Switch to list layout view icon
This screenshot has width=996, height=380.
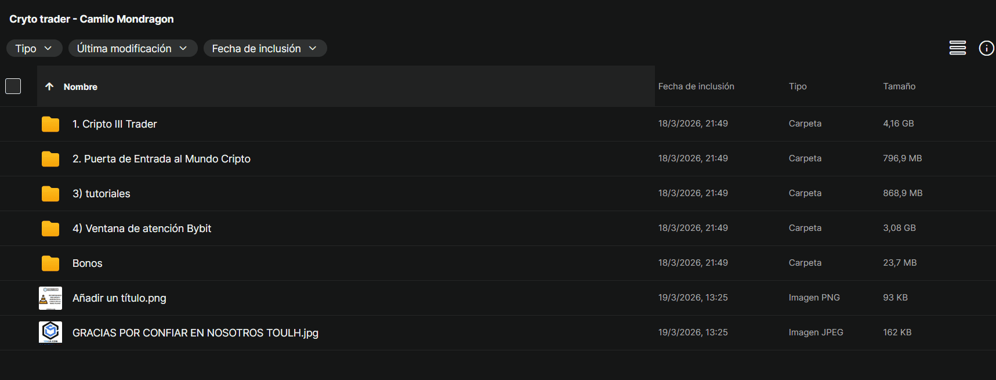(x=957, y=48)
